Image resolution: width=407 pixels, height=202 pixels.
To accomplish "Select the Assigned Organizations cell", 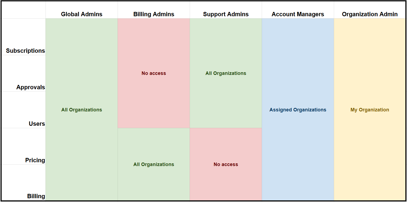I will click(298, 110).
